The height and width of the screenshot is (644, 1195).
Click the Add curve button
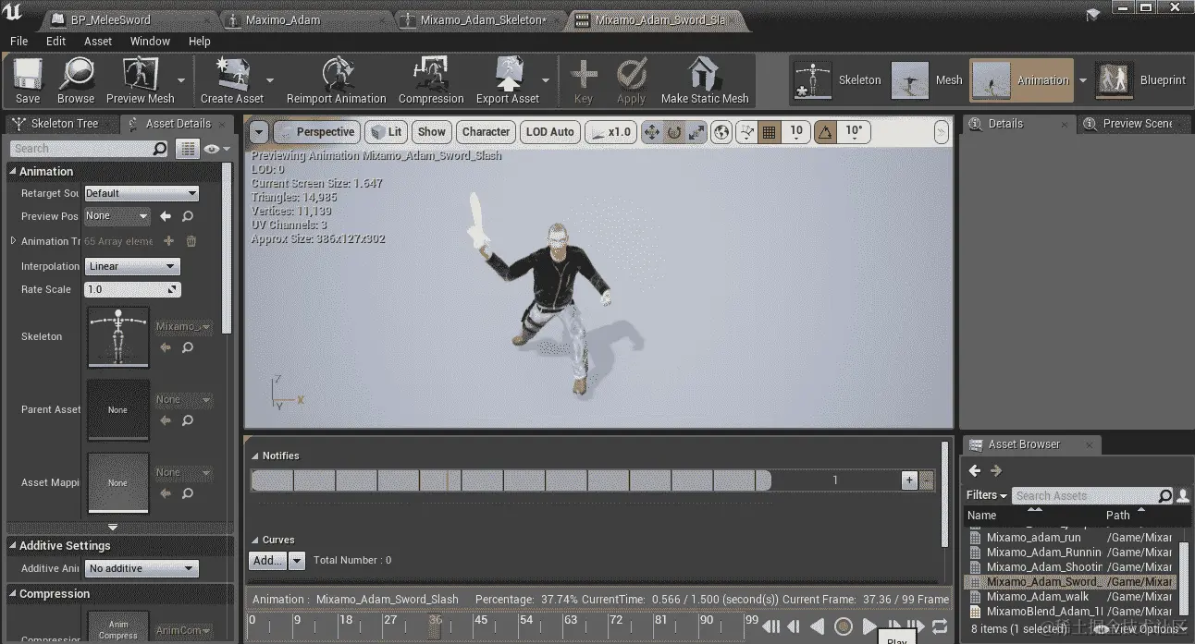[x=267, y=560]
